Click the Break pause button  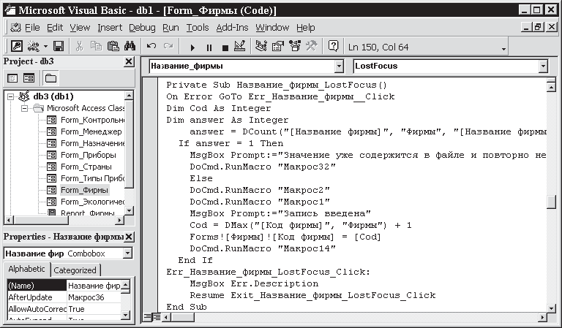pyautogui.click(x=209, y=47)
